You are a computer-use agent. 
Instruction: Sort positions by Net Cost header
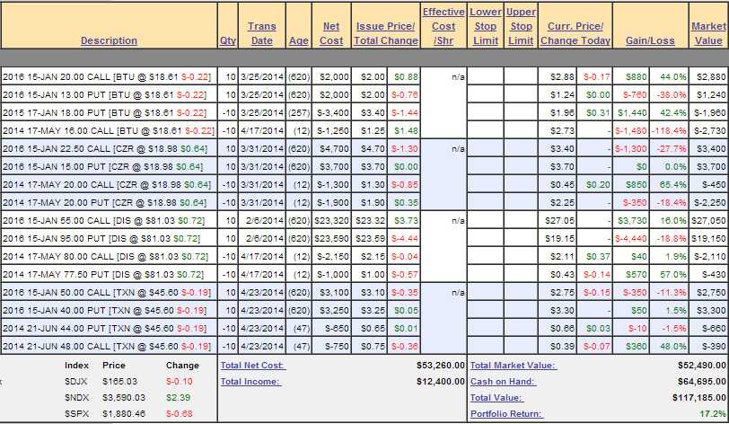click(x=331, y=33)
